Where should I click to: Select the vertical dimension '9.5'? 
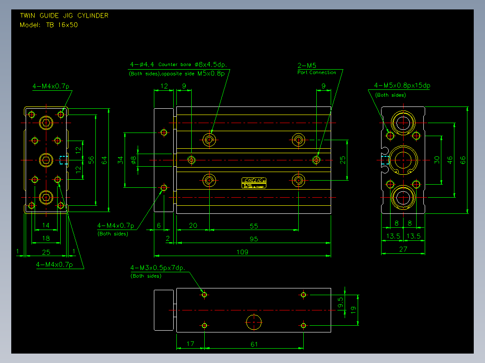[340, 302]
